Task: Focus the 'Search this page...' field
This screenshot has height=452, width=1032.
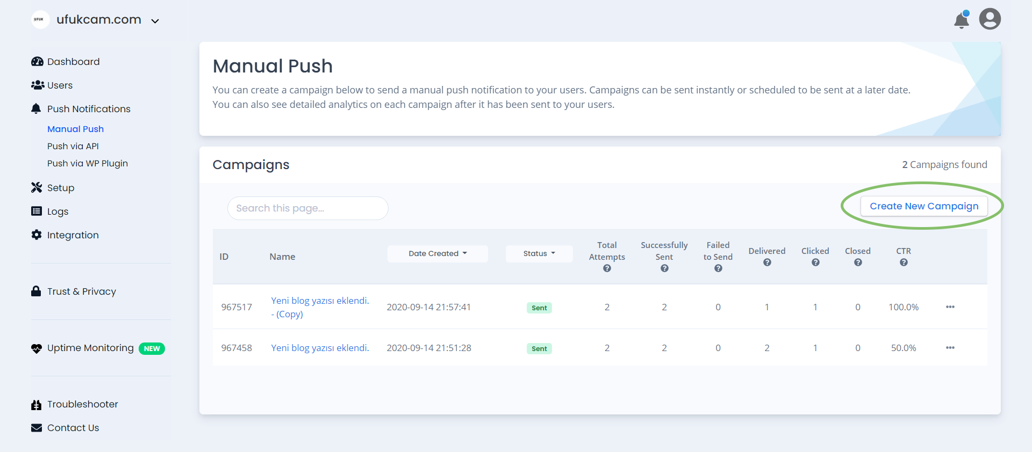Action: tap(308, 208)
